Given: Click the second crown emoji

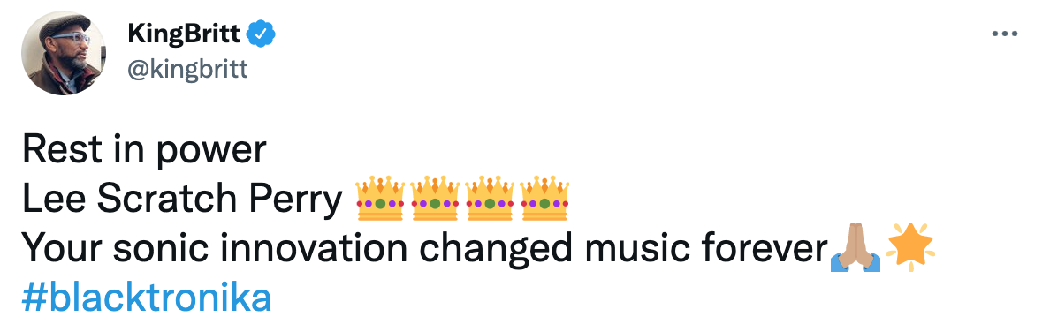Looking at the screenshot, I should (435, 199).
